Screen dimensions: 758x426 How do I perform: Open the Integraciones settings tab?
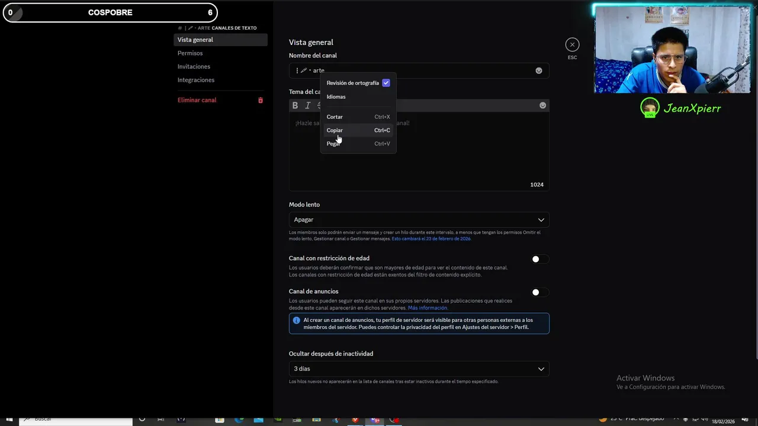tap(220, 80)
